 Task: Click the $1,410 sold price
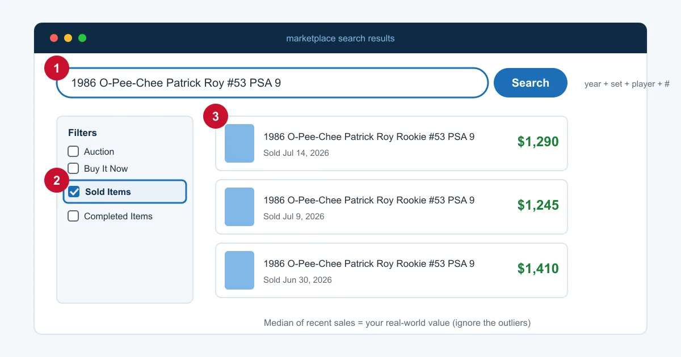(x=538, y=269)
